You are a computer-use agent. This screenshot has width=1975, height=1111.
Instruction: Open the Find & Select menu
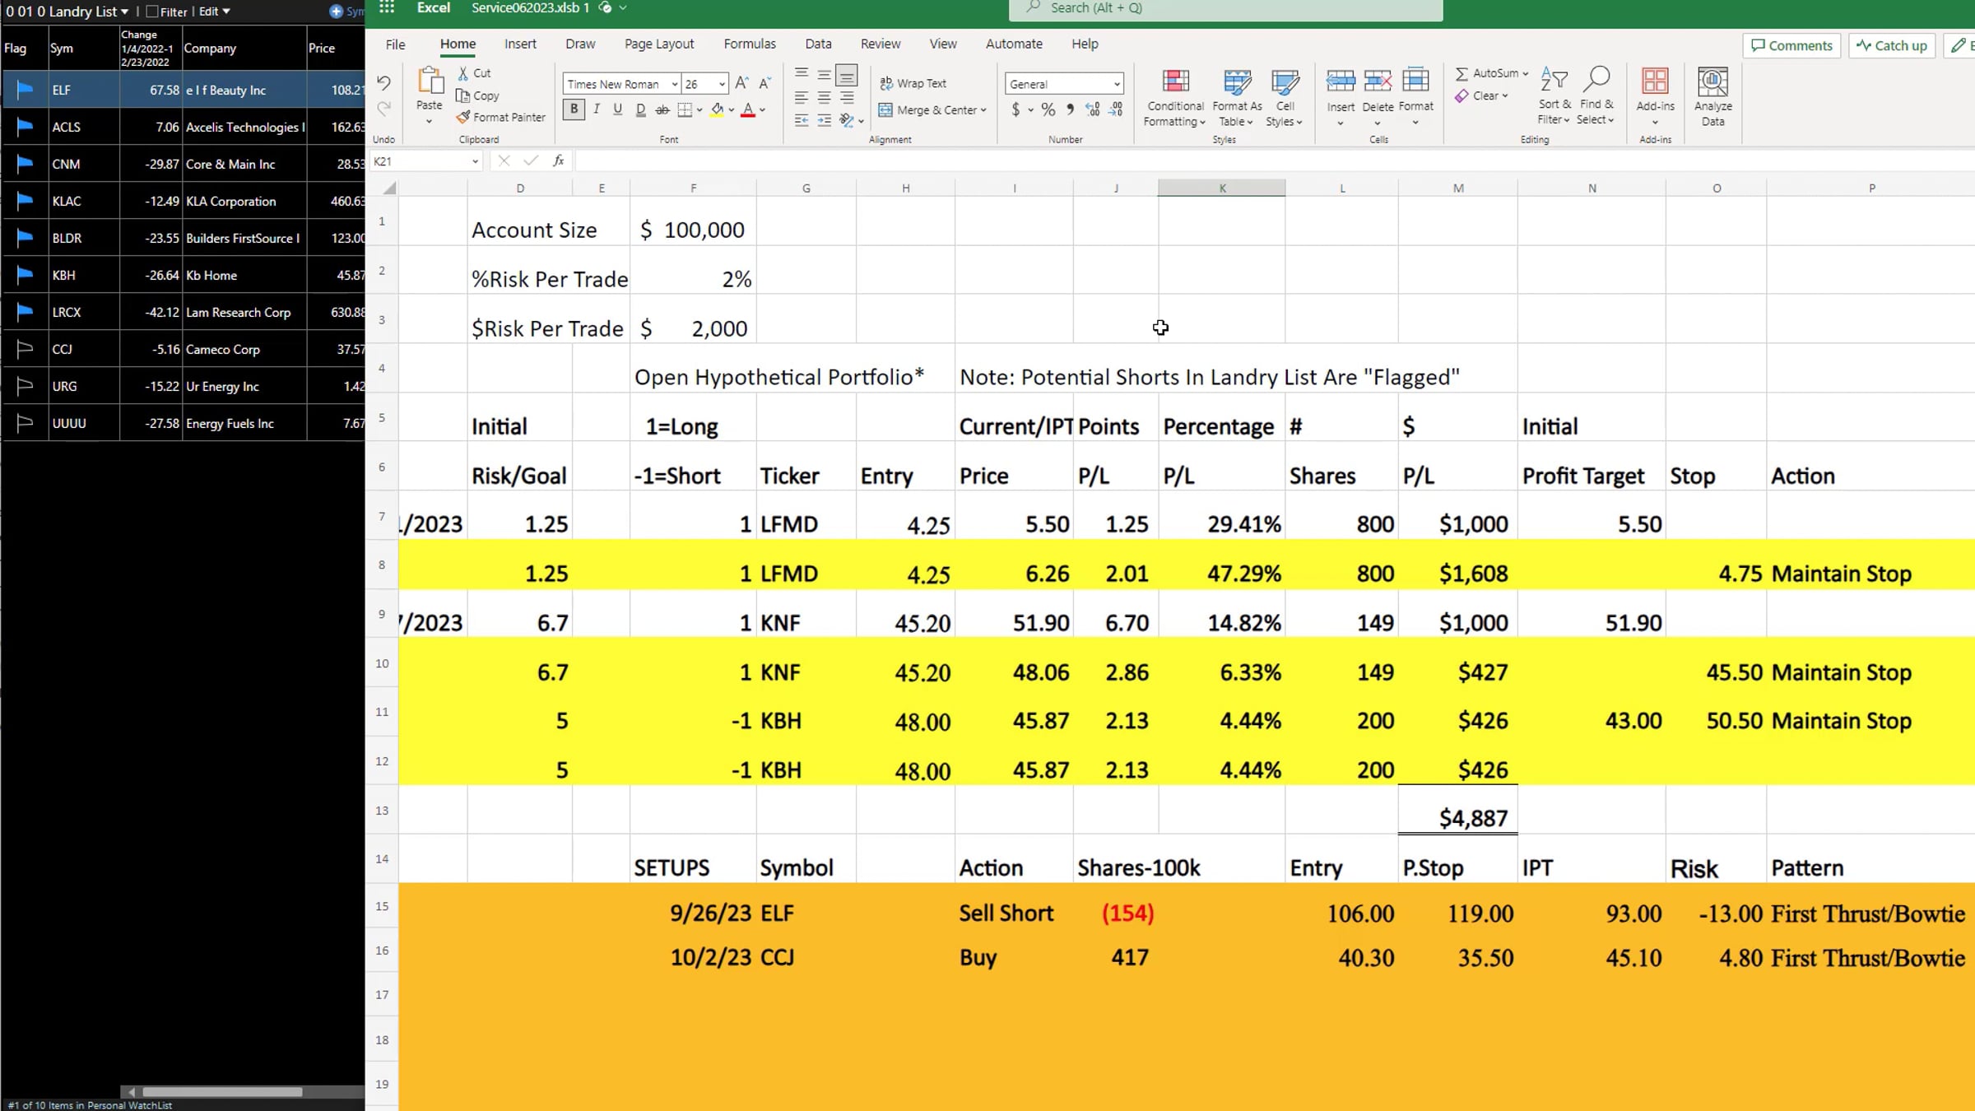click(x=1596, y=95)
